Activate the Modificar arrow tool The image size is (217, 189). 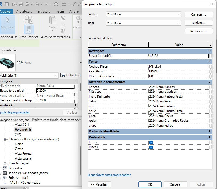pyautogui.click(x=7, y=25)
